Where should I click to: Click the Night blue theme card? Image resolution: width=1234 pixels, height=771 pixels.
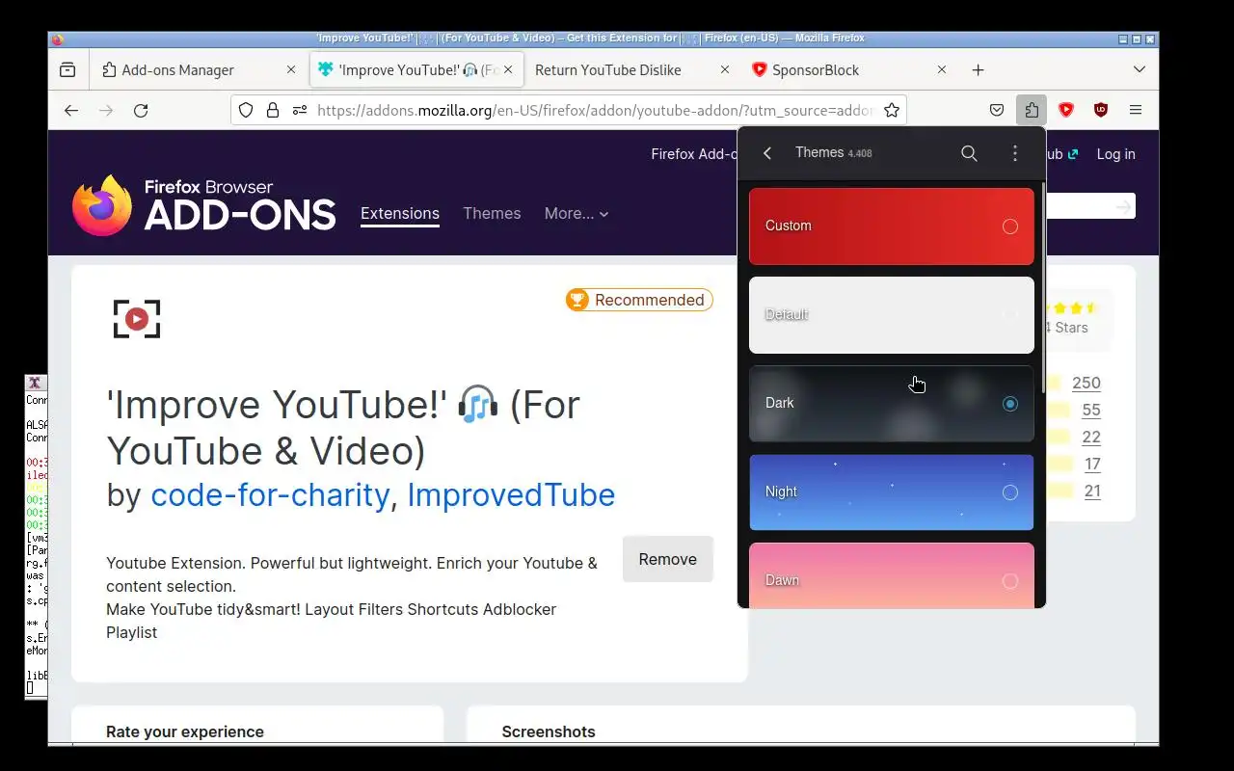pyautogui.click(x=892, y=492)
